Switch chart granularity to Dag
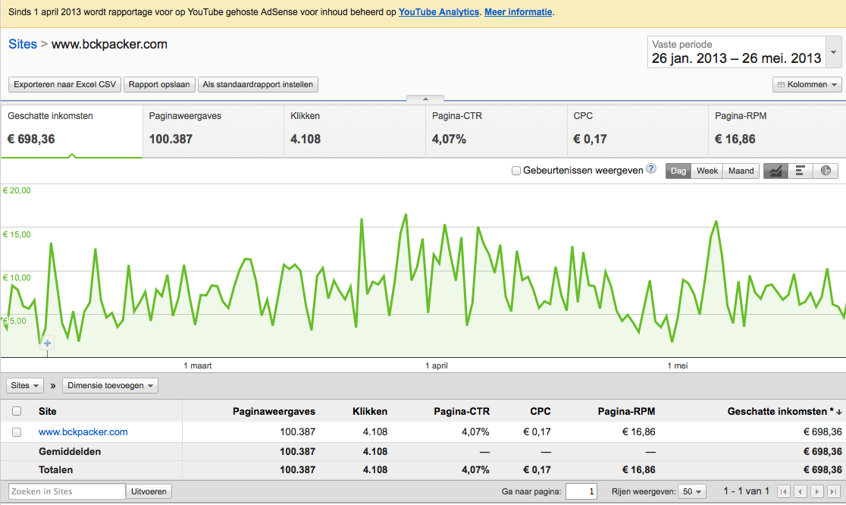846x505 pixels. click(x=678, y=171)
